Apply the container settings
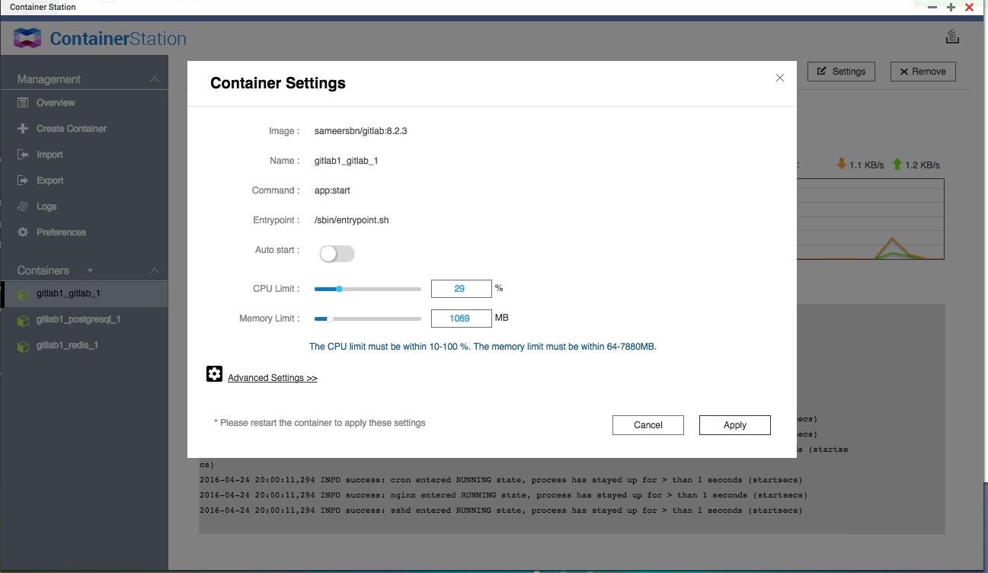The image size is (988, 573). [734, 424]
